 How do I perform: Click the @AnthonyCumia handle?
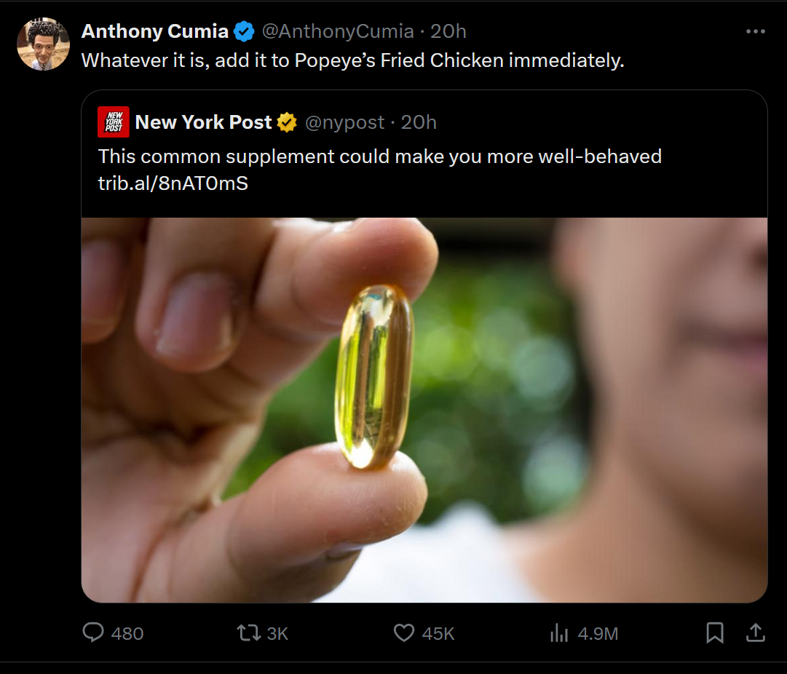pos(337,32)
